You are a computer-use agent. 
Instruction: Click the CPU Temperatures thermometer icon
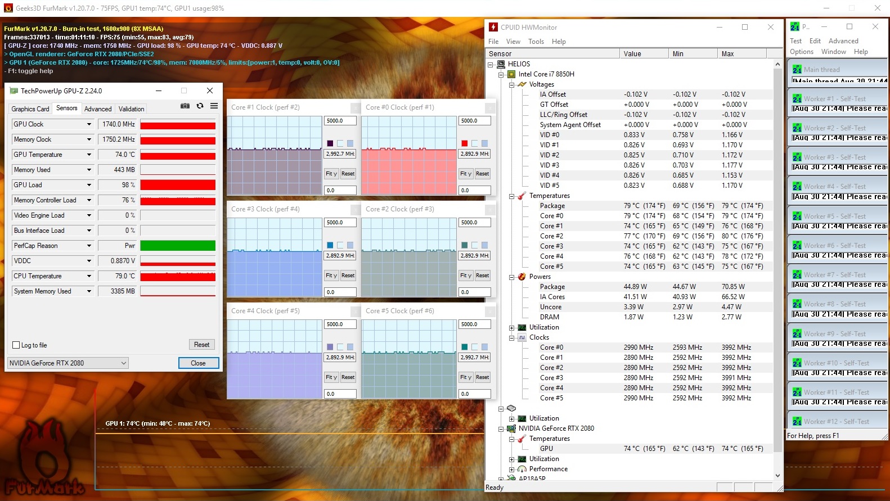522,196
